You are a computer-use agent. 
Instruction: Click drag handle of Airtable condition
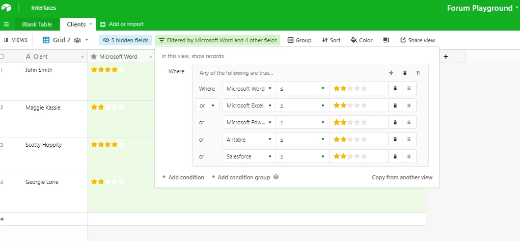click(409, 140)
